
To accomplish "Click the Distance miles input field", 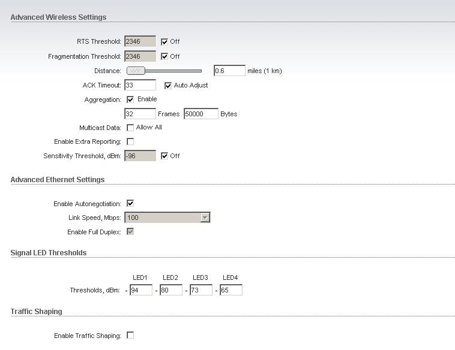I will click(x=229, y=71).
